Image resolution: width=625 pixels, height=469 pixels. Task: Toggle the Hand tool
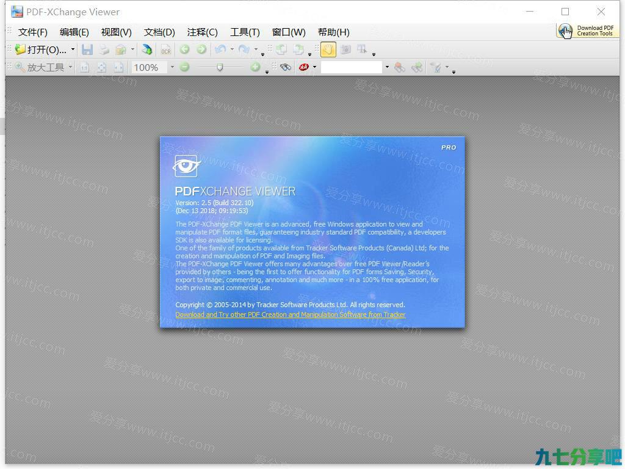pyautogui.click(x=328, y=49)
